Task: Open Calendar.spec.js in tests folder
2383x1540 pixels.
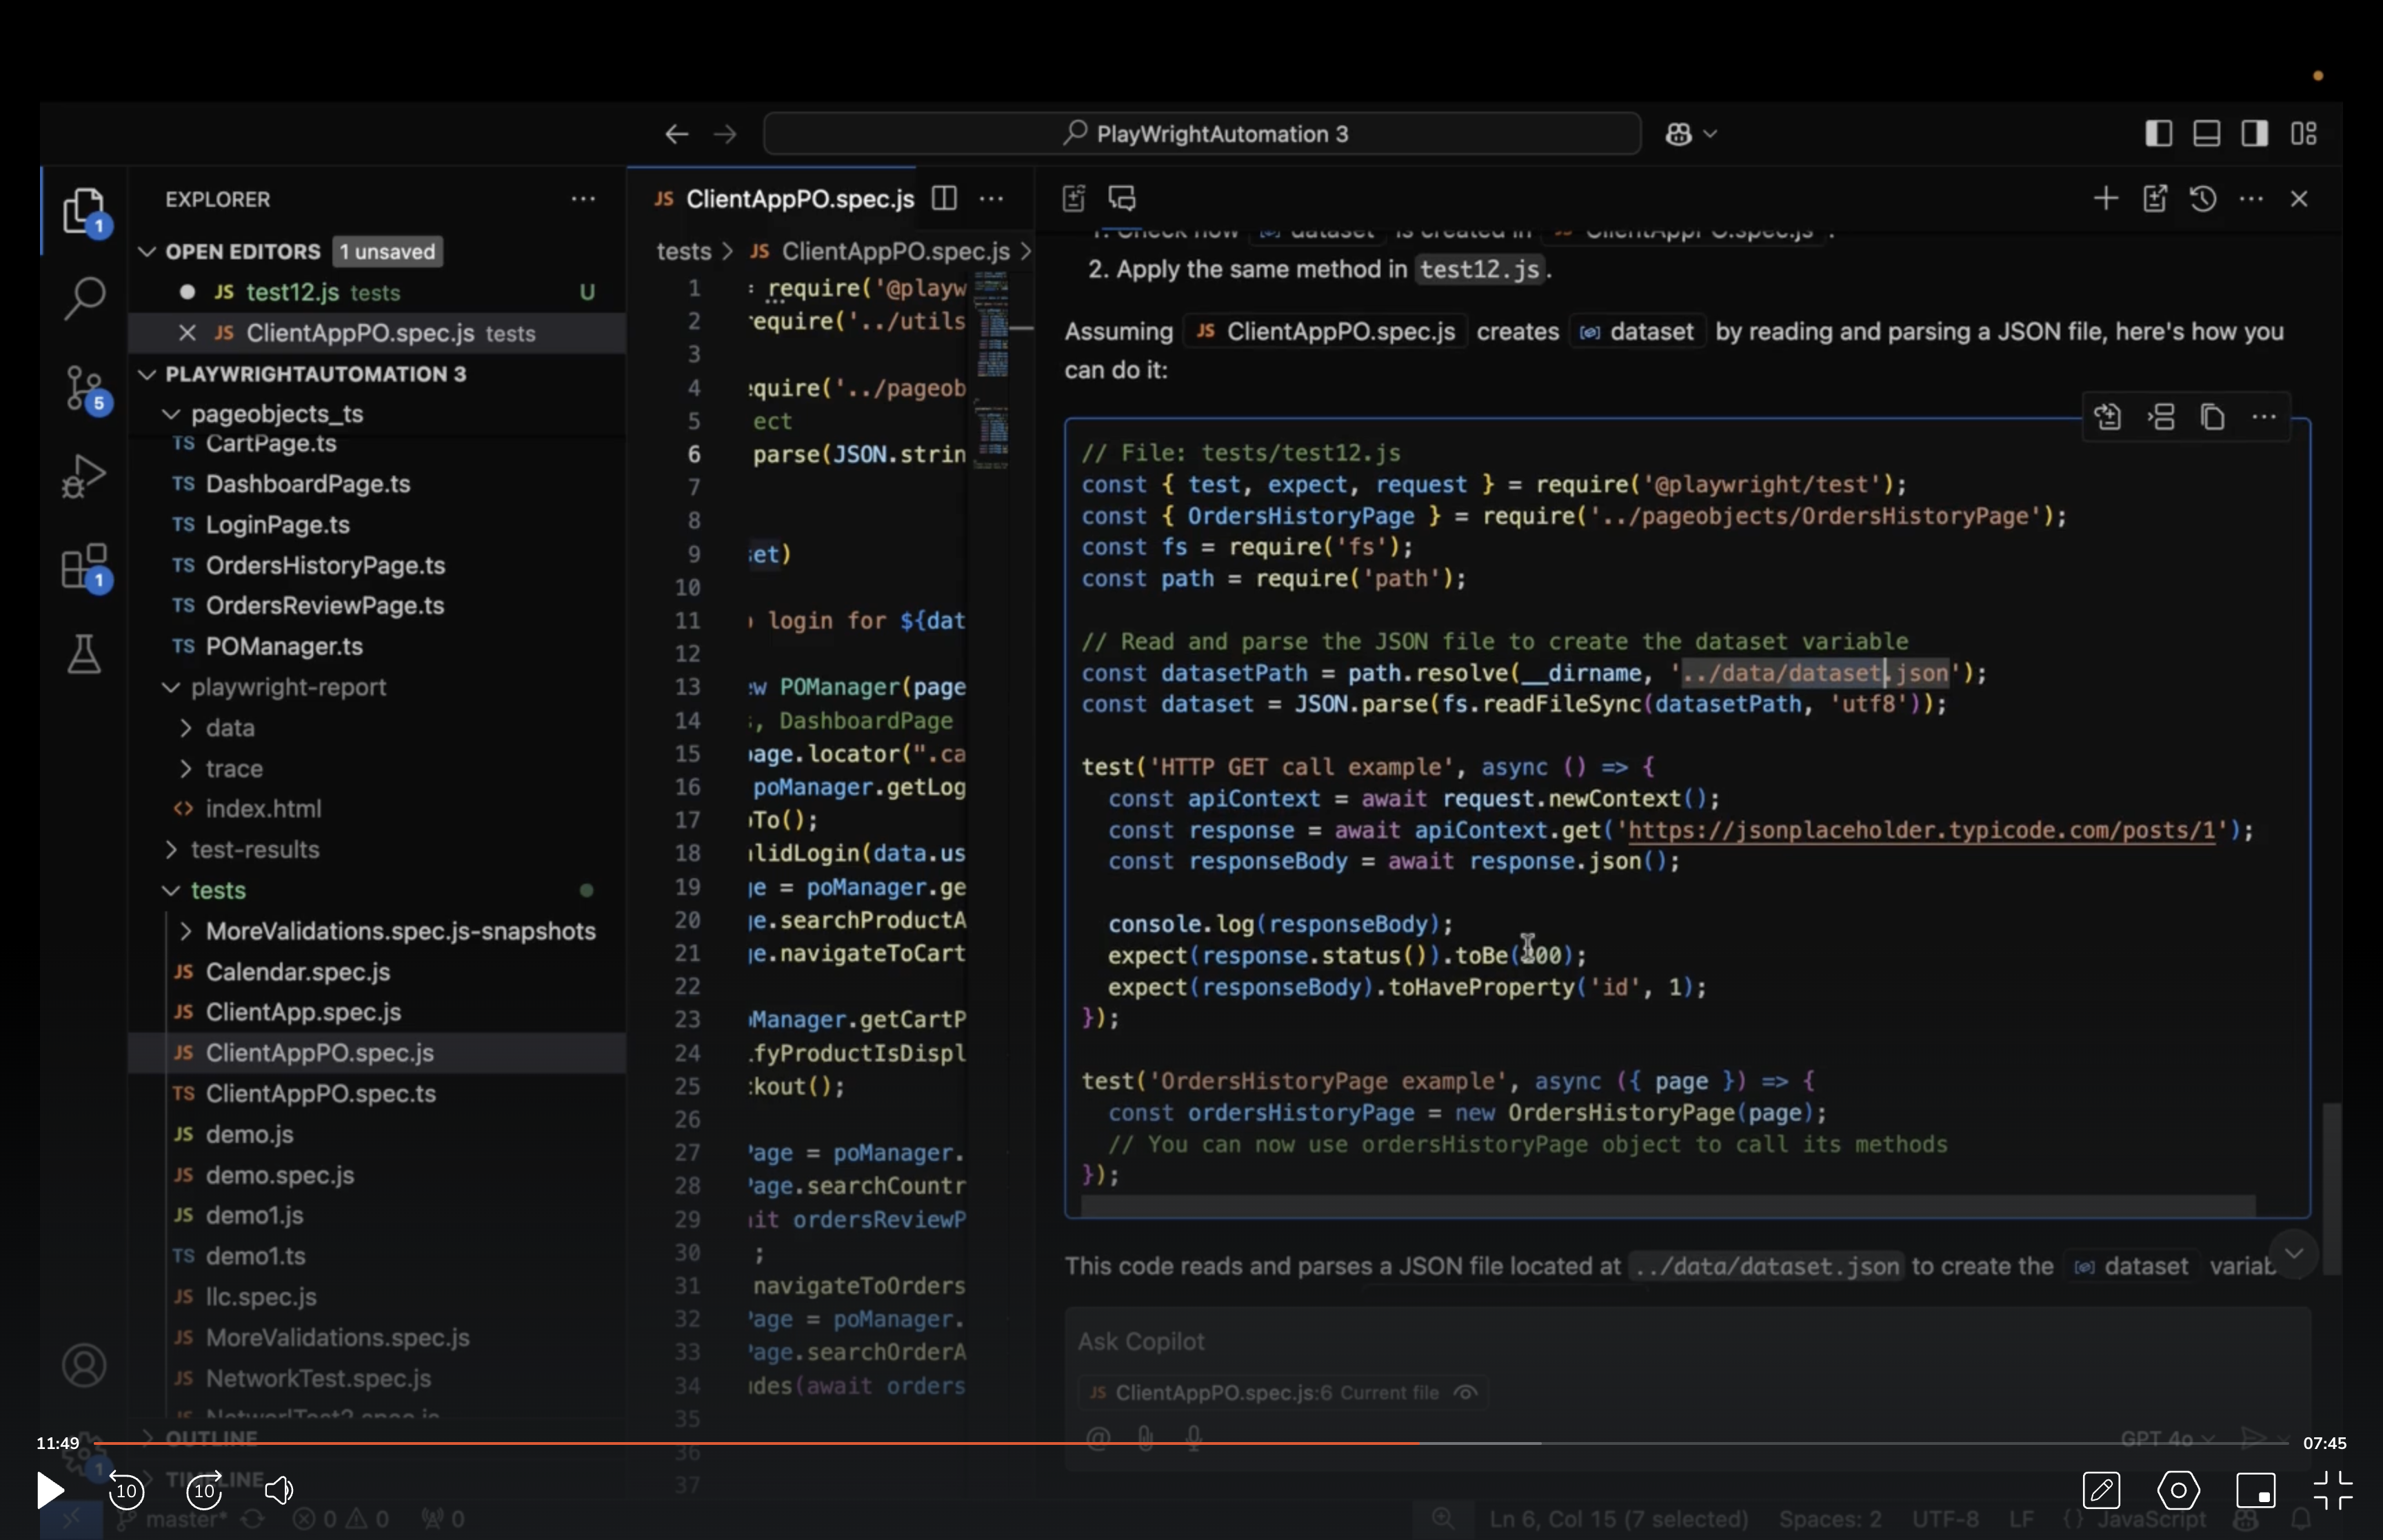Action: (298, 972)
